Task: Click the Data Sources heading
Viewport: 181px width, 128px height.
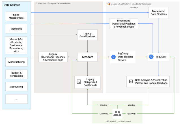Action: [12, 5]
